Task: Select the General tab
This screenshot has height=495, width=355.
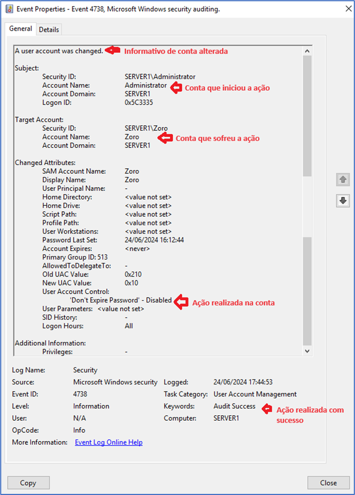Action: (x=20, y=29)
